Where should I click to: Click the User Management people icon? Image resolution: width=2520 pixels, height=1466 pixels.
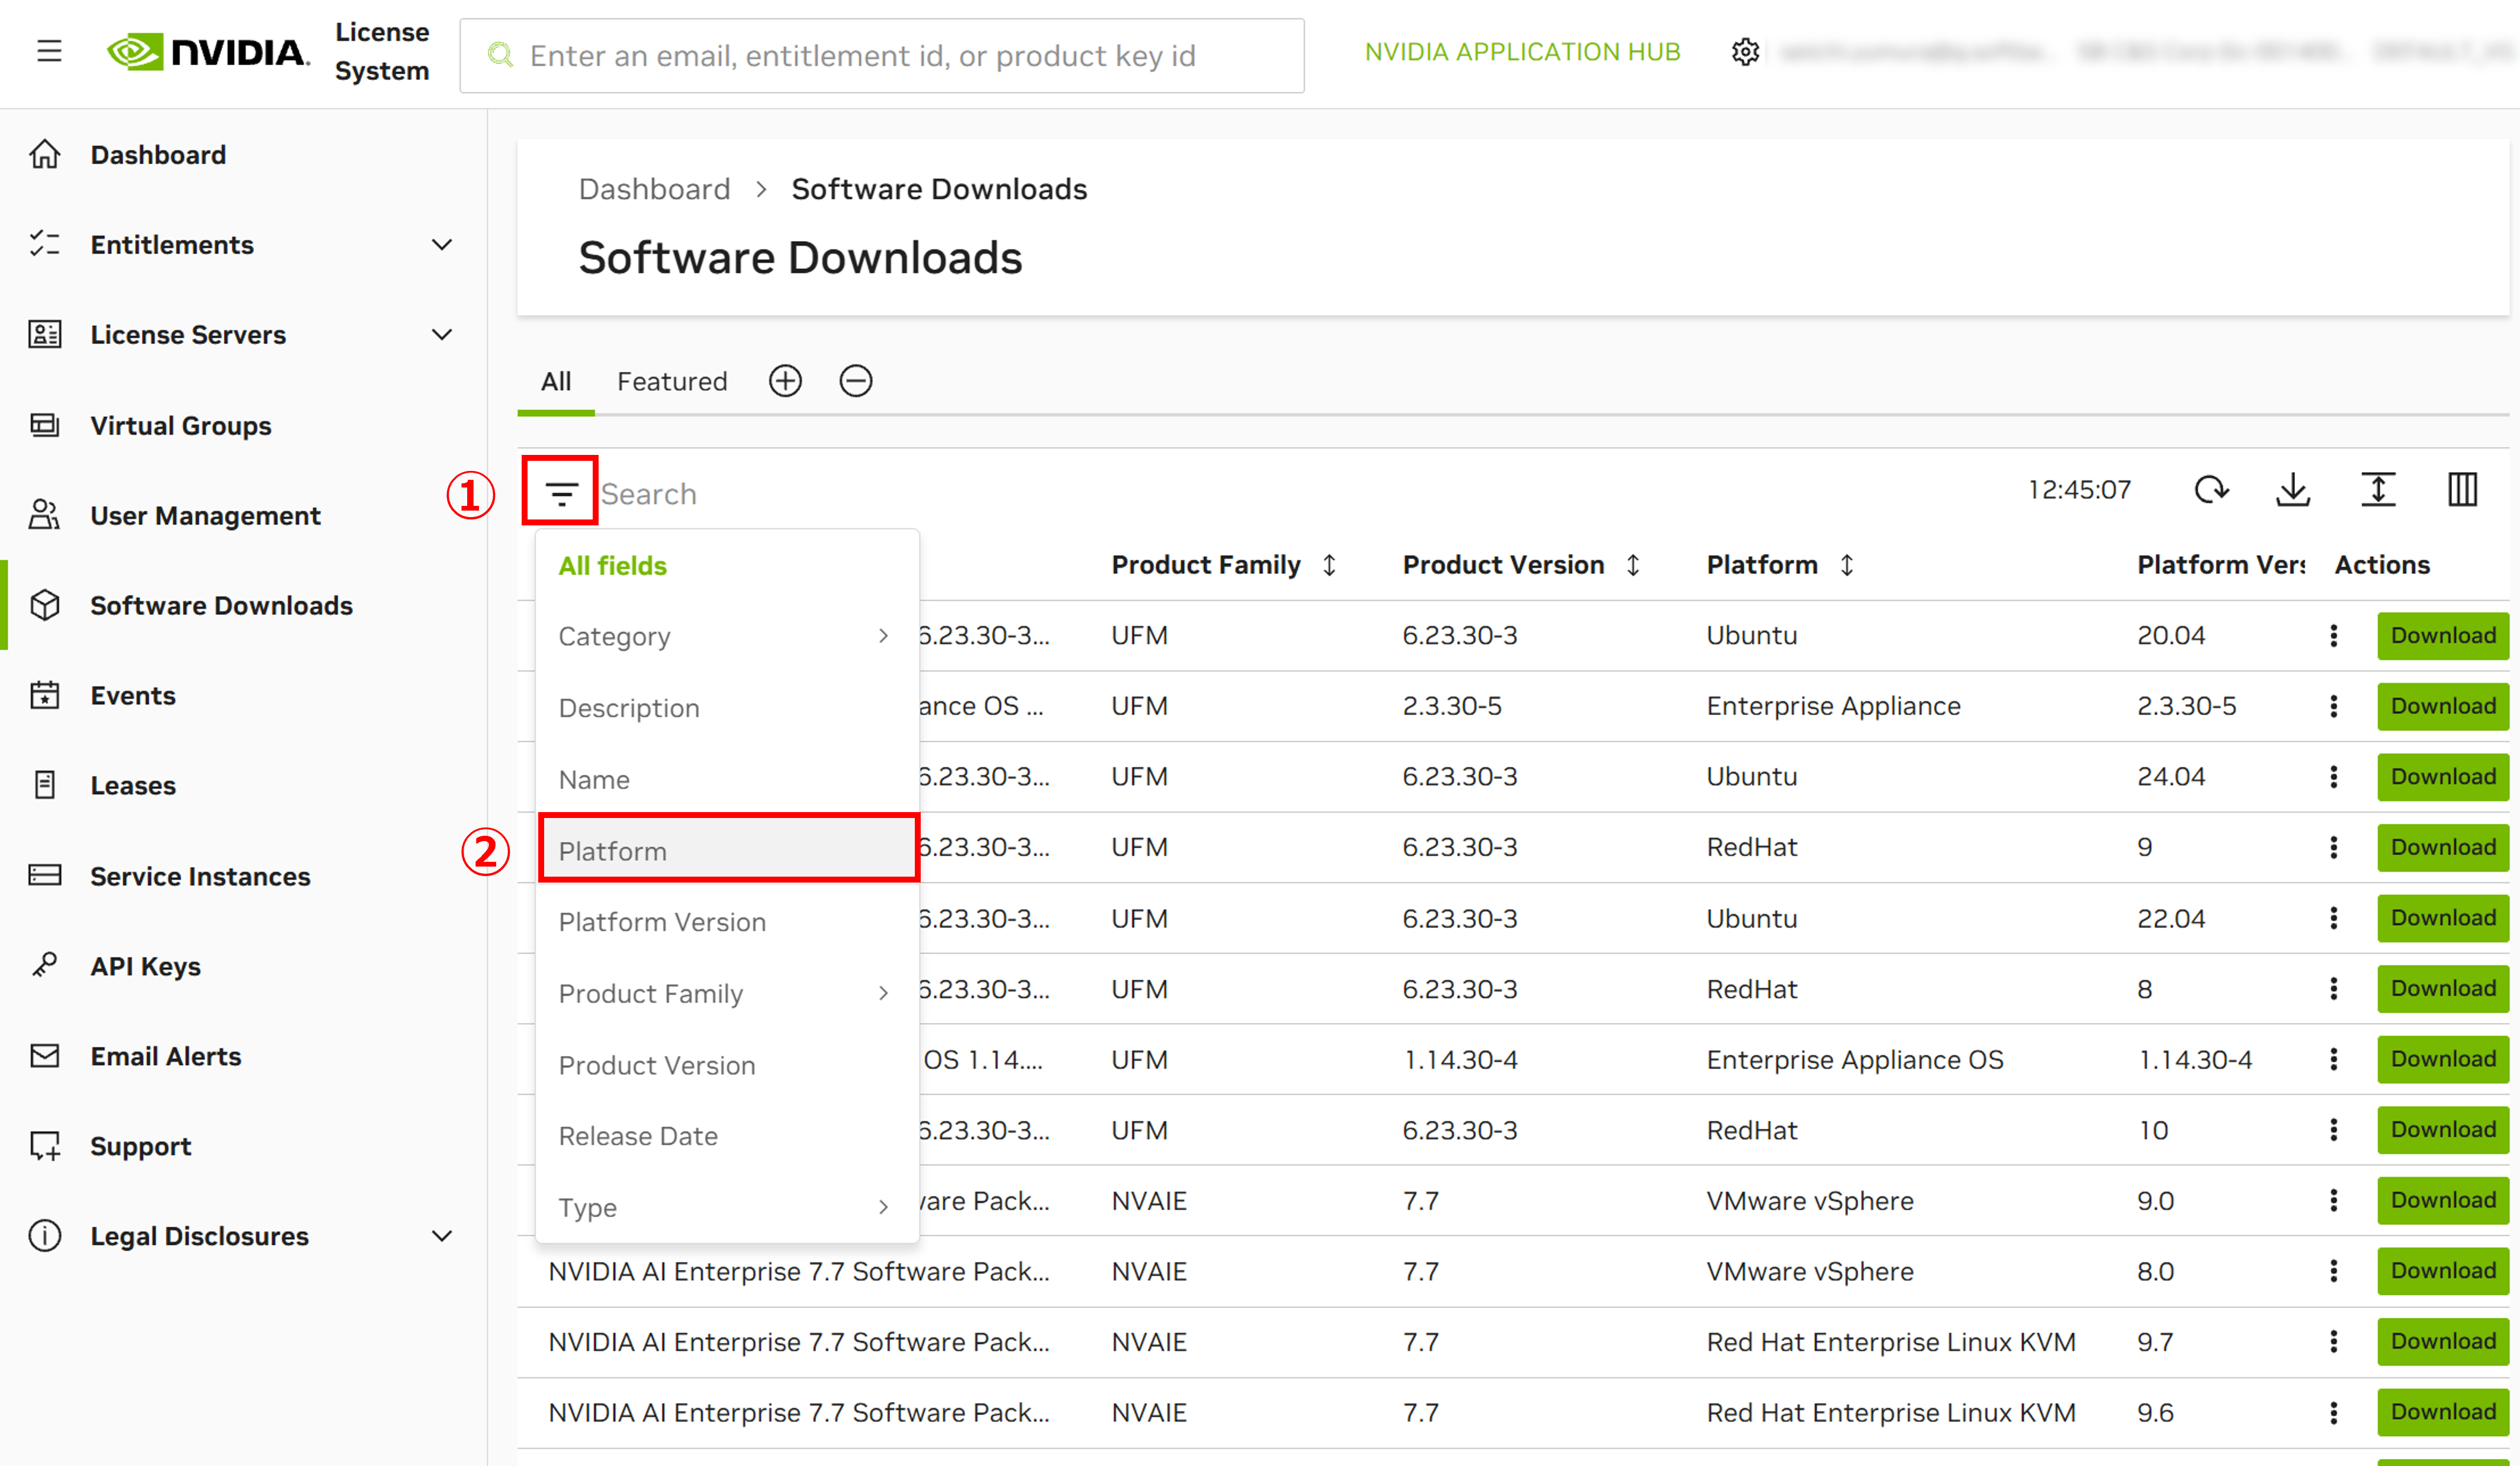tap(45, 515)
